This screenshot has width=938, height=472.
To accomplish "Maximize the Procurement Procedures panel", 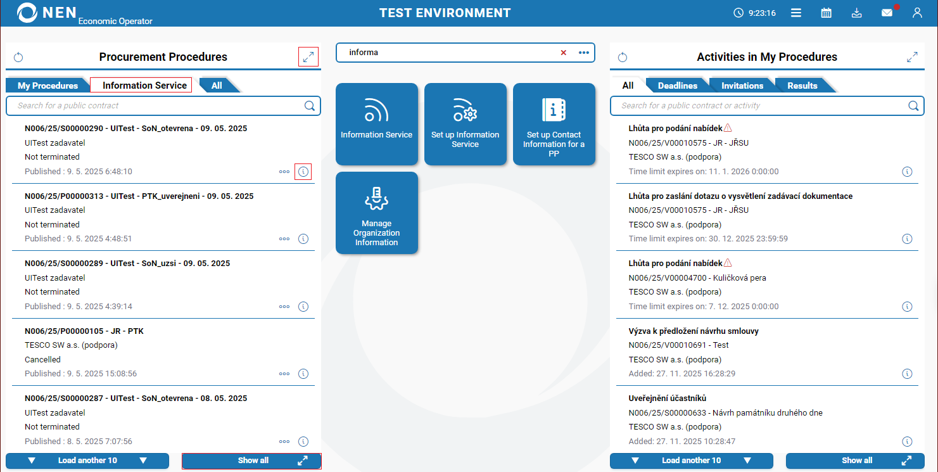I will coord(308,57).
